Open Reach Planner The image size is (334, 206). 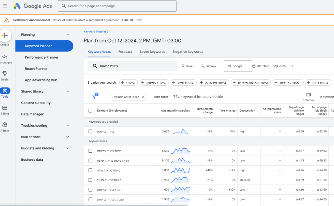click(x=36, y=69)
